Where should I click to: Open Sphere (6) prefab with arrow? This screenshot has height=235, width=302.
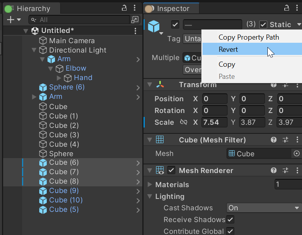point(138,87)
